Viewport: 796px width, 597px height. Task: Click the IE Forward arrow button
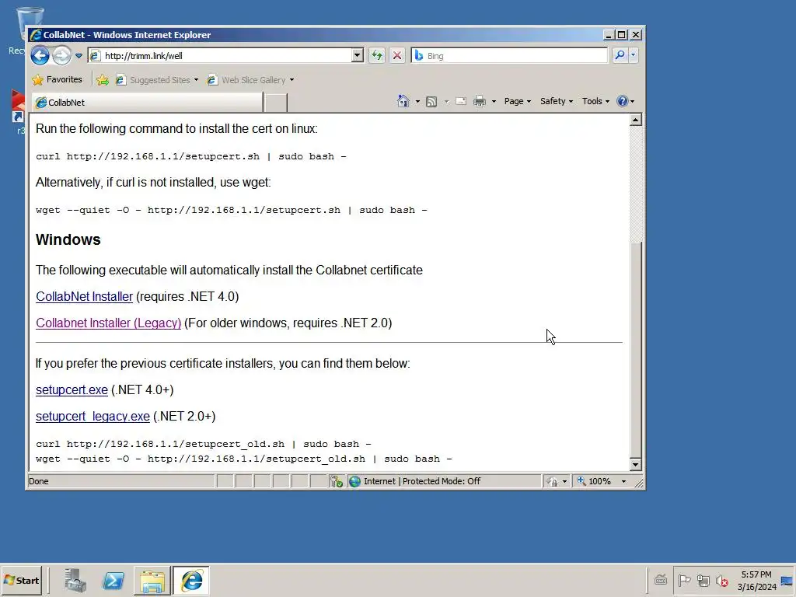coord(62,55)
